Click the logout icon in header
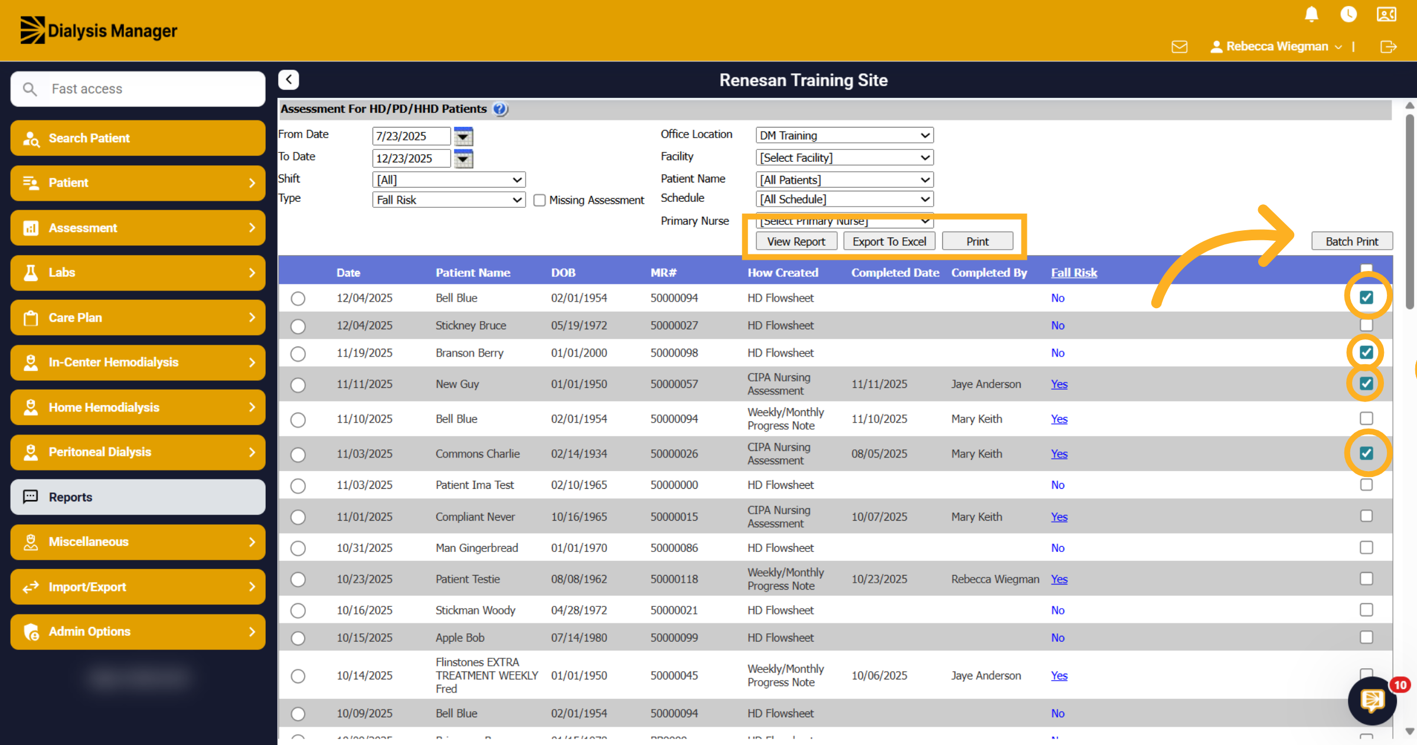 [1389, 47]
